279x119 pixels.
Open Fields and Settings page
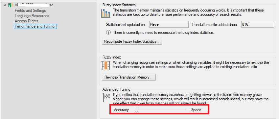pyautogui.click(x=30, y=11)
